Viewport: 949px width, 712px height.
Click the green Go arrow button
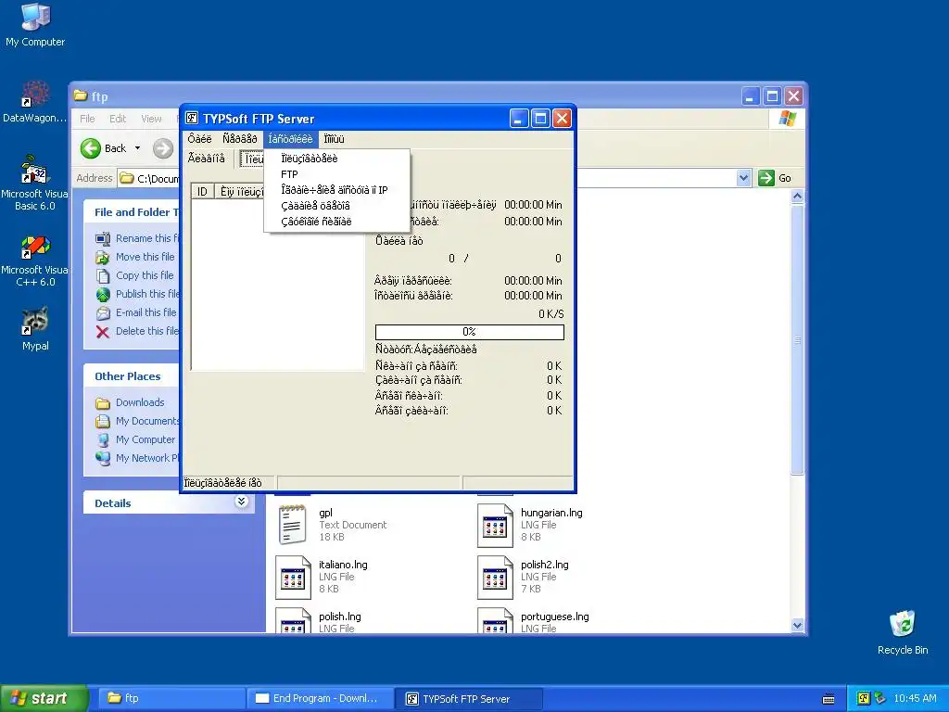point(766,178)
